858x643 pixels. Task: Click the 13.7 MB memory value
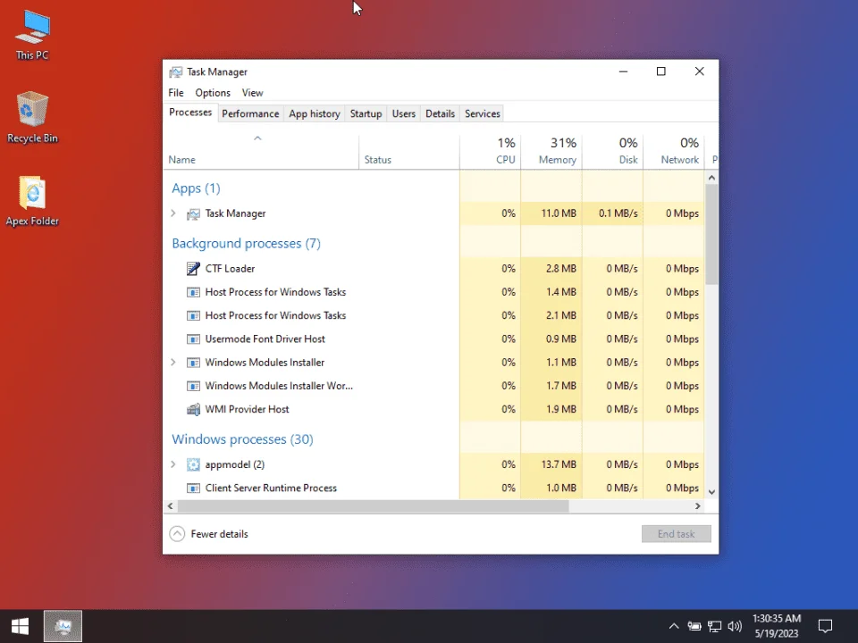[x=559, y=464]
